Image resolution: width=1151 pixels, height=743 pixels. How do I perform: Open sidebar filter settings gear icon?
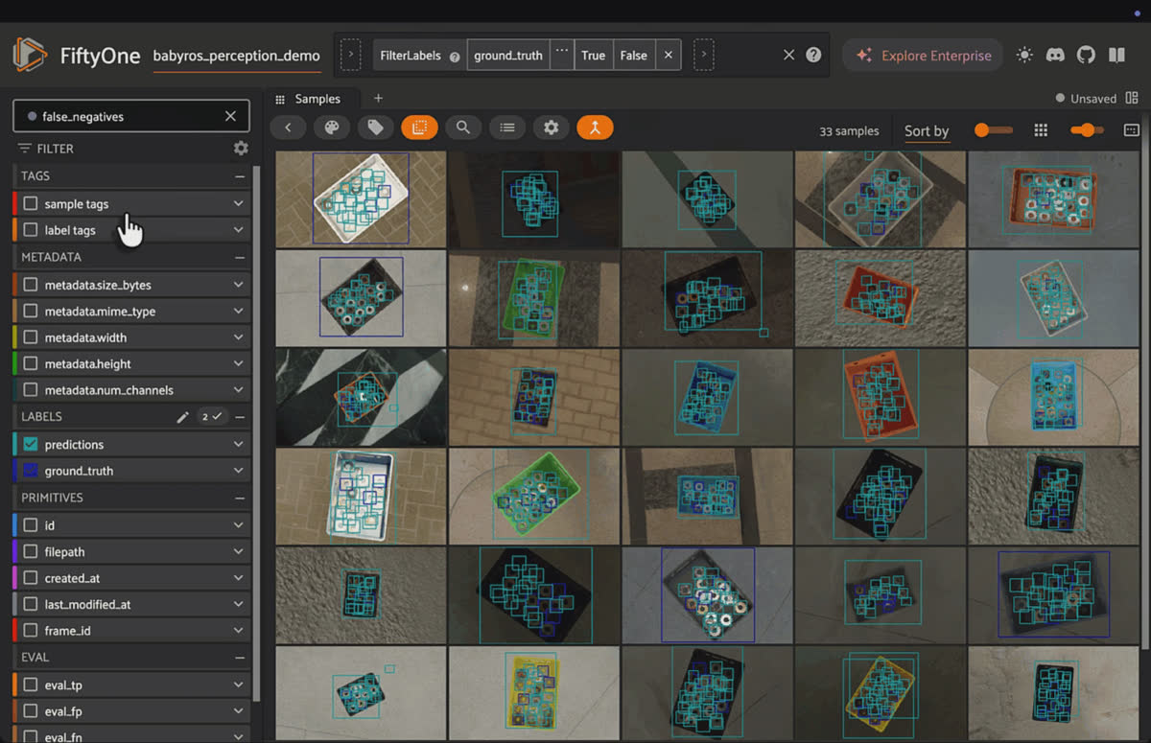pos(241,149)
